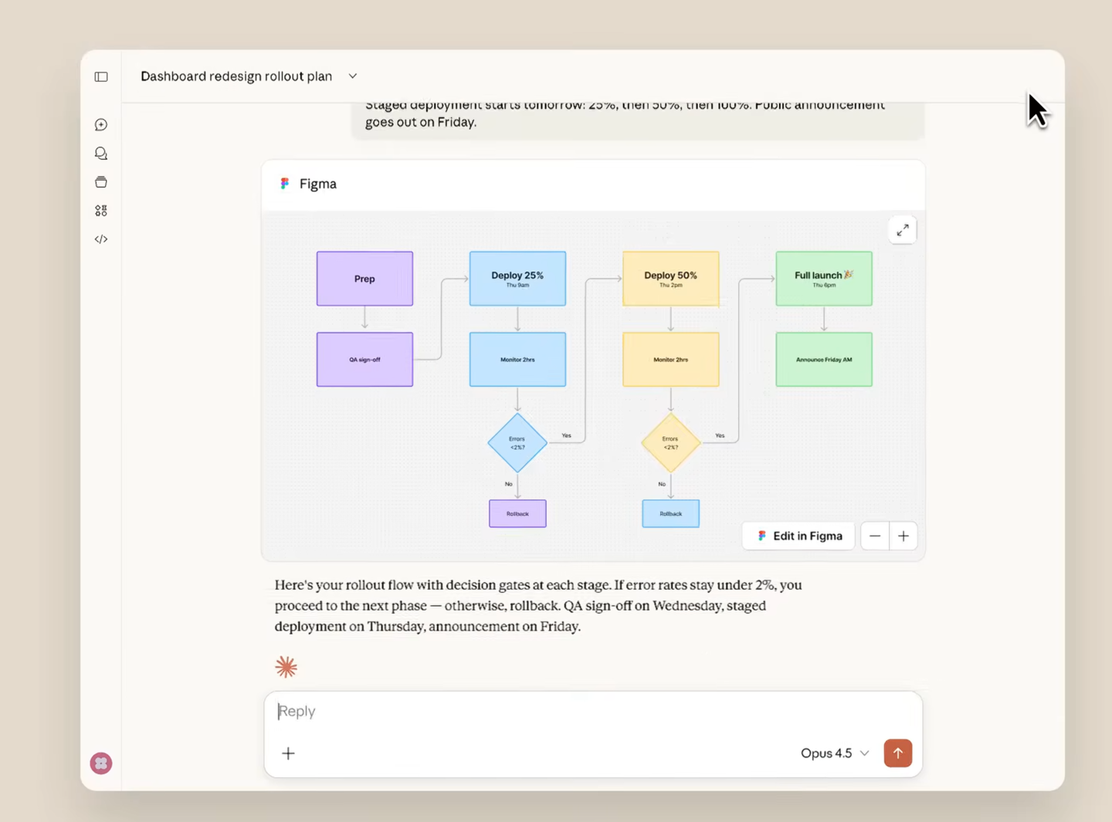Click the Full launch green node
Viewport: 1112px width, 822px height.
coord(823,278)
